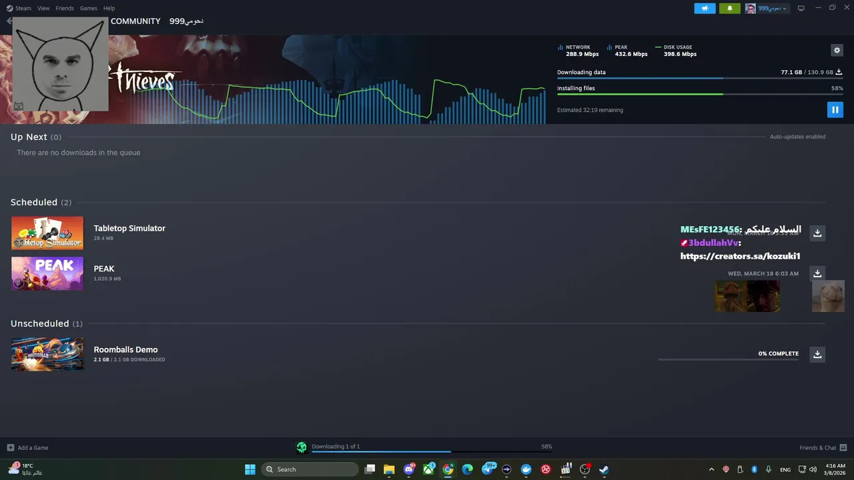Click Friends & Chat text
854x480 pixels.
coord(817,448)
